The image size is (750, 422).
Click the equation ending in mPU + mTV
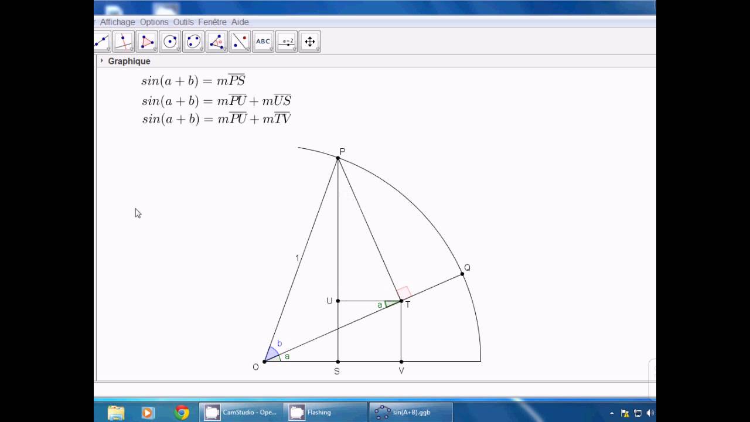pos(216,119)
